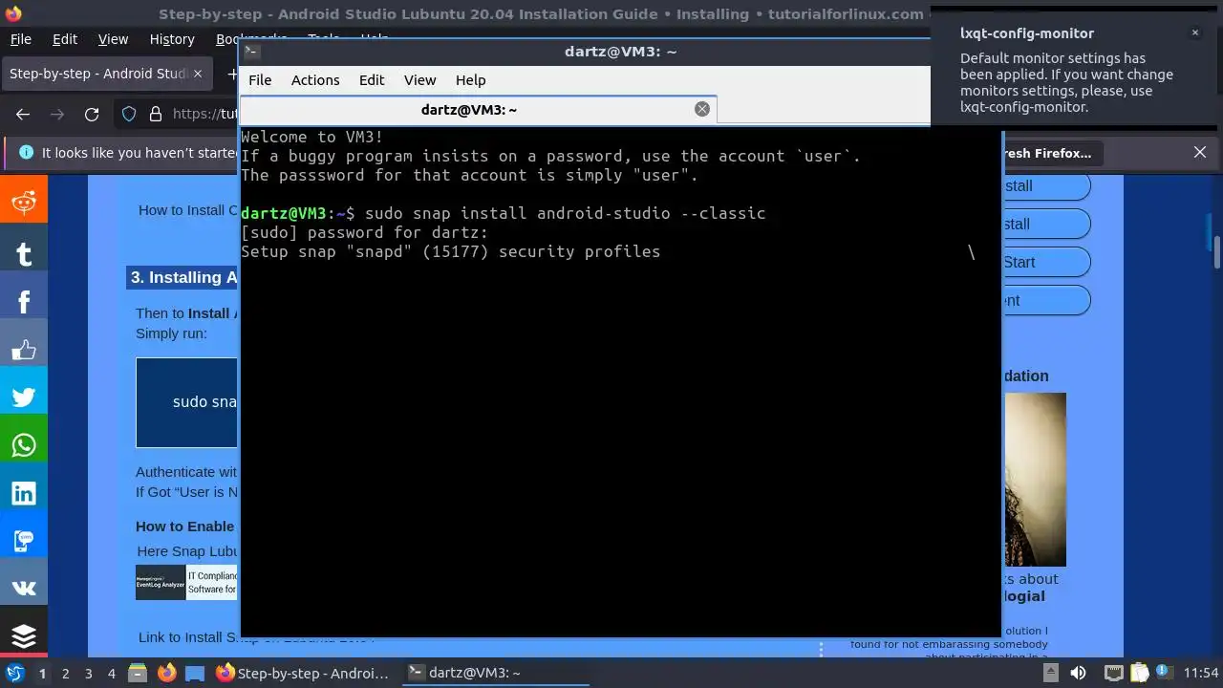
Task: Open terminal File menu
Action: (260, 80)
